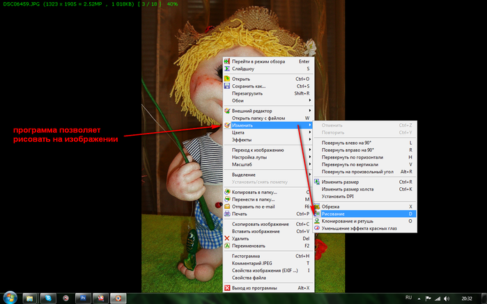Viewport: 487px width, 304px height.
Task: Click the Открыть folder icon
Action: (227, 79)
